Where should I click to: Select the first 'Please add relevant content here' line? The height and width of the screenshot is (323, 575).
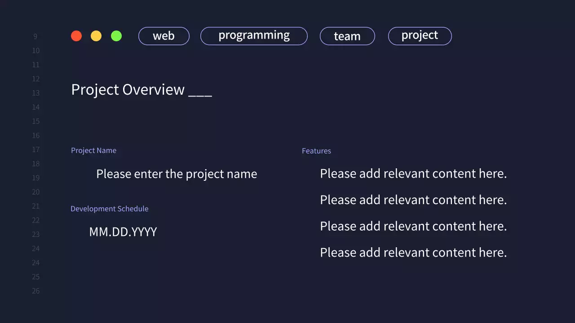[x=413, y=174]
